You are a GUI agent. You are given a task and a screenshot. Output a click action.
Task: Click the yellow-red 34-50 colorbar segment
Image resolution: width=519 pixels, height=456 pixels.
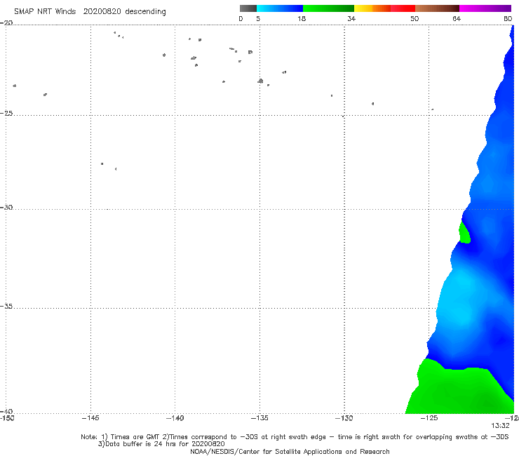click(384, 8)
